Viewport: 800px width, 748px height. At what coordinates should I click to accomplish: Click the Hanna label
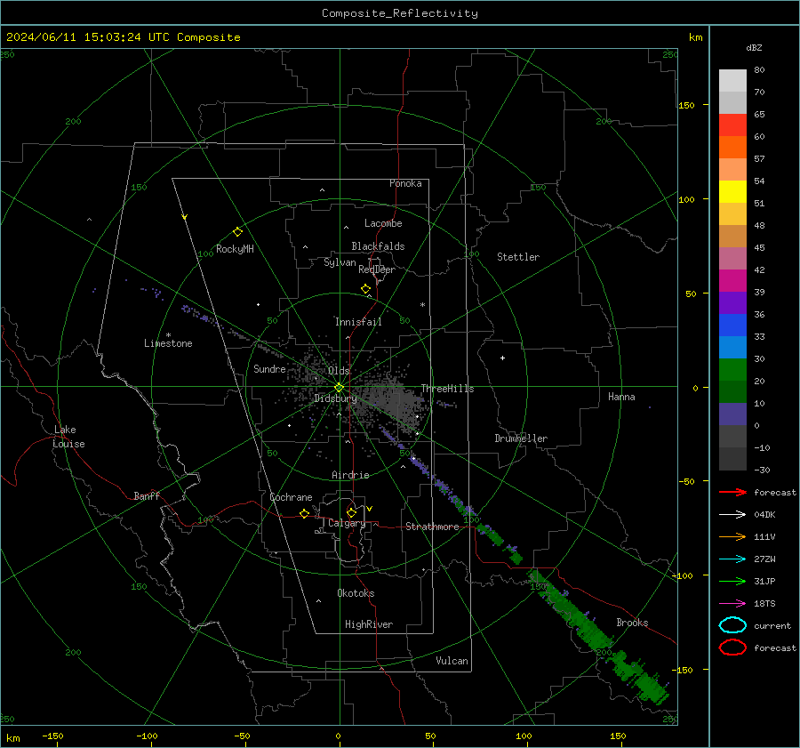[x=621, y=397]
